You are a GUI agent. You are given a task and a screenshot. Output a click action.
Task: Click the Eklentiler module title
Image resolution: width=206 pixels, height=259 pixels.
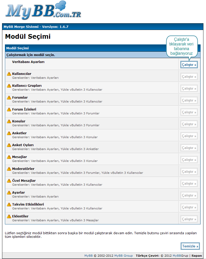point(20,216)
